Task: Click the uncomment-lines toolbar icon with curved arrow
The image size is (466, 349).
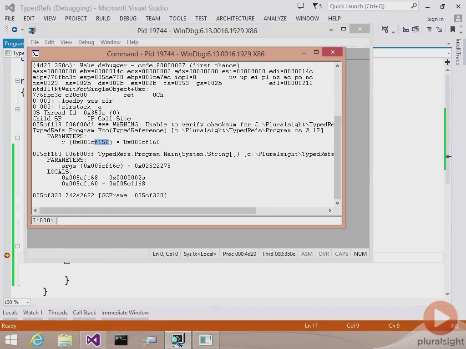Action: tap(439, 30)
